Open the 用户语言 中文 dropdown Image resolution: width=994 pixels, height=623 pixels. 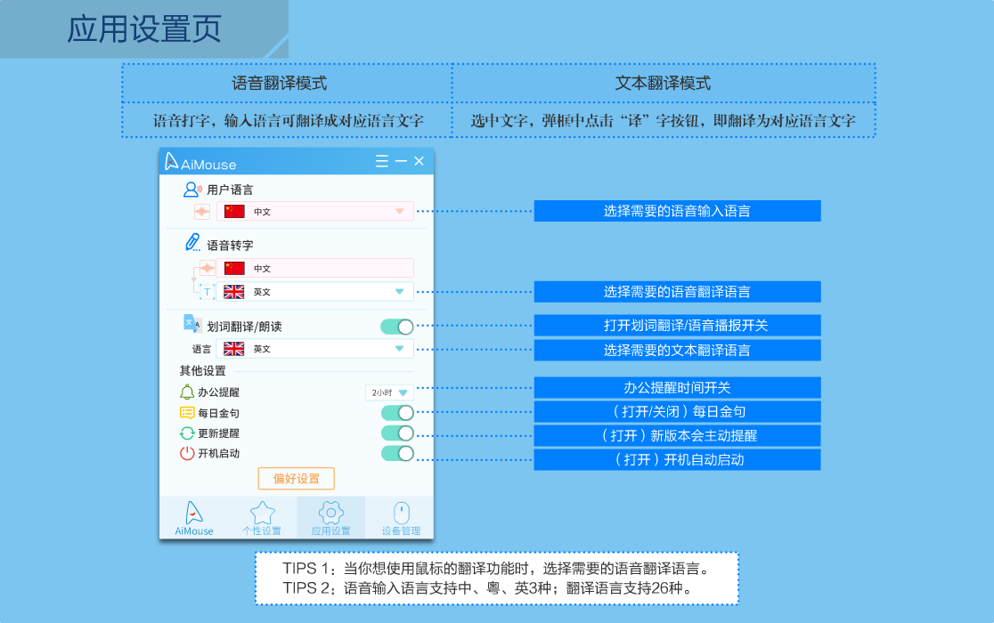(315, 212)
